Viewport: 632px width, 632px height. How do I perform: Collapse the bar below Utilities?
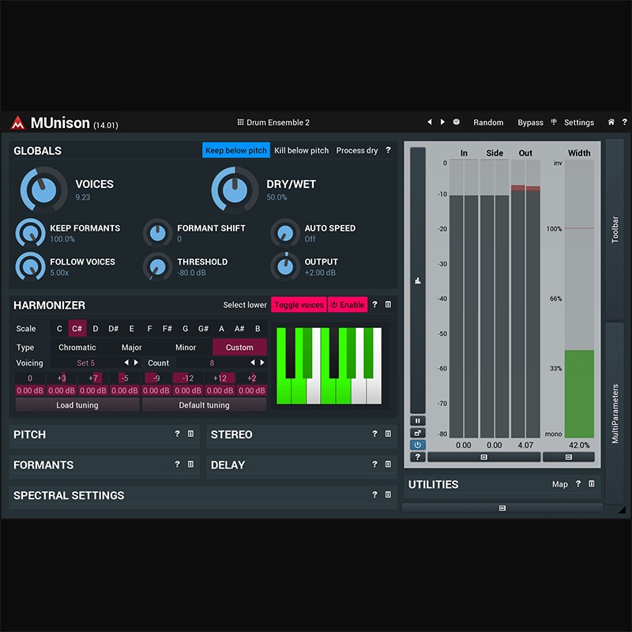[502, 508]
